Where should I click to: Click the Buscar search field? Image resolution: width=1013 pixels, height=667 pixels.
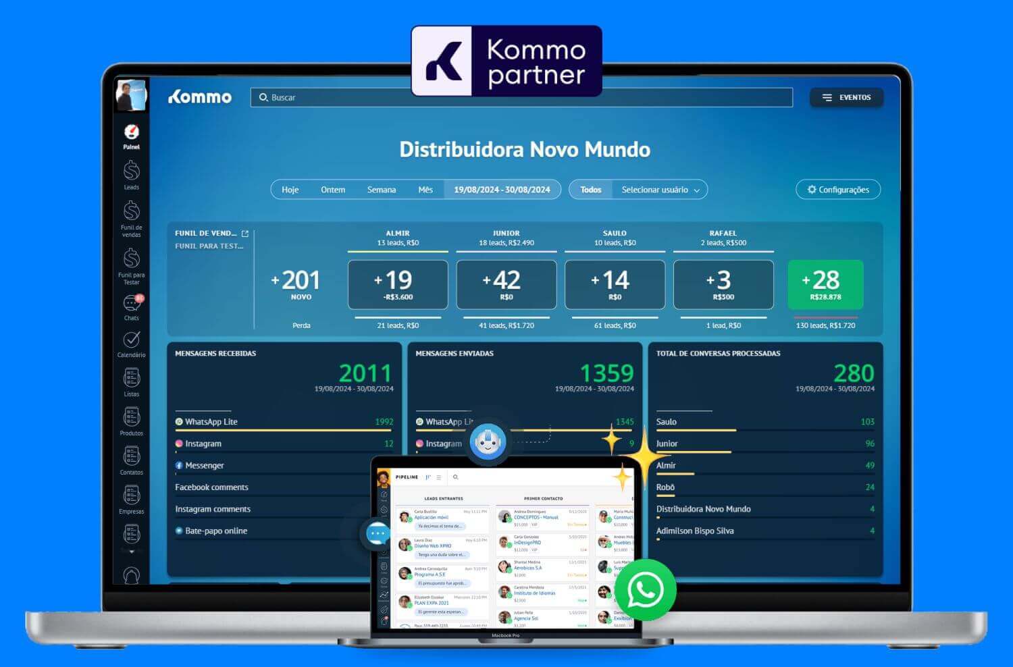tap(521, 97)
